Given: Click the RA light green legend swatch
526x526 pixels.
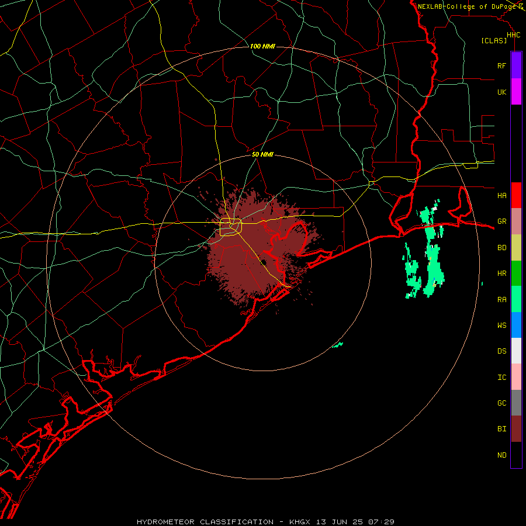Looking at the screenshot, I should tap(516, 299).
